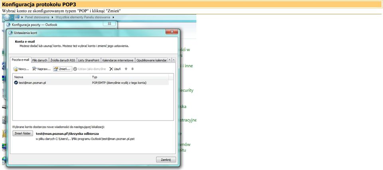The width and height of the screenshot is (383, 170).
Task: Expand arrow after Wszystkie elementy Panelu sterowania
Action: pos(113,17)
